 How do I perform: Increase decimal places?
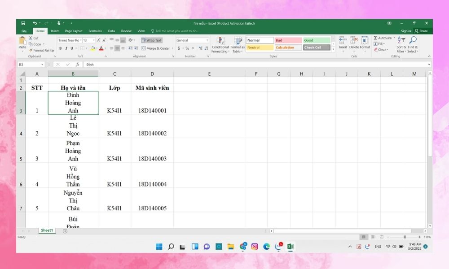(200, 48)
